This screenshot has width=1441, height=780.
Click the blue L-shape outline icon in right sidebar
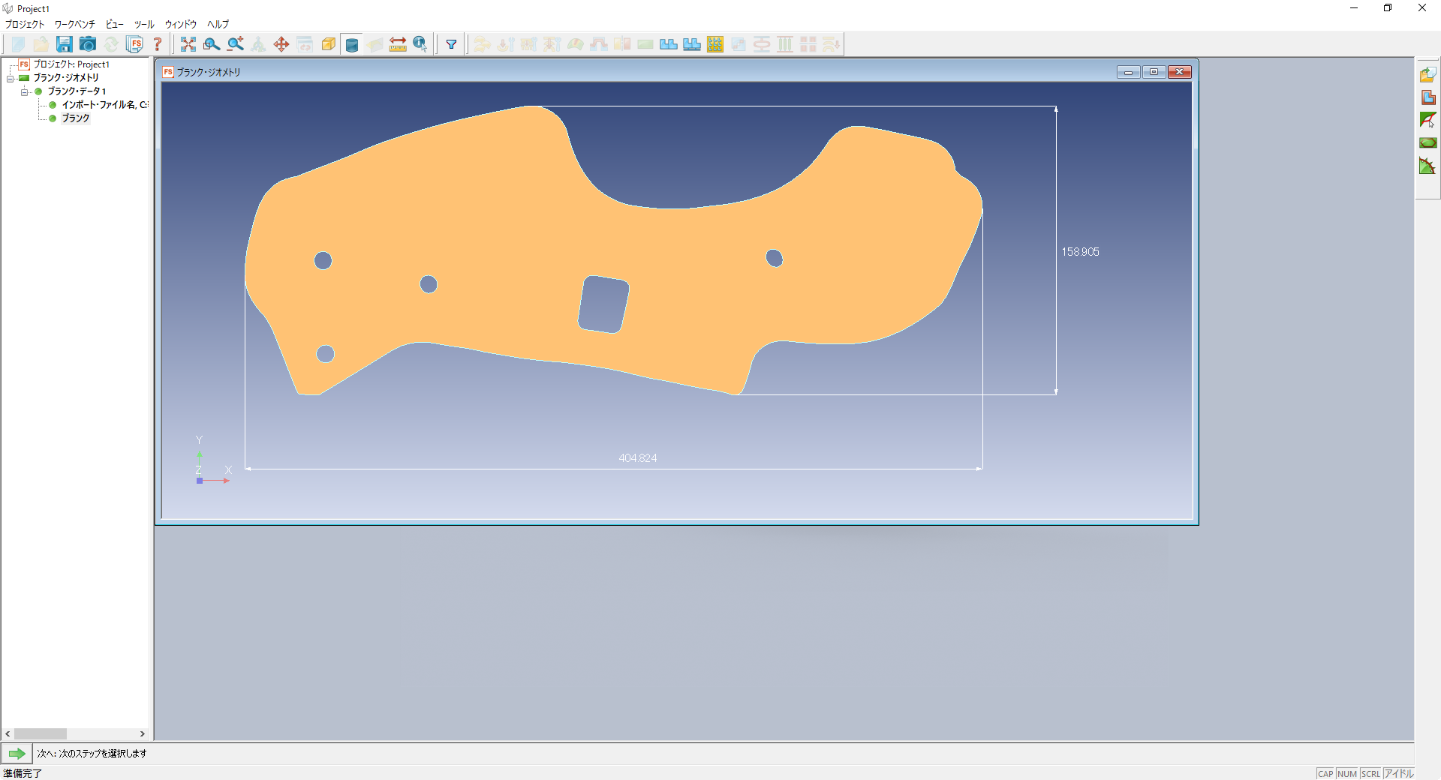[x=1427, y=97]
